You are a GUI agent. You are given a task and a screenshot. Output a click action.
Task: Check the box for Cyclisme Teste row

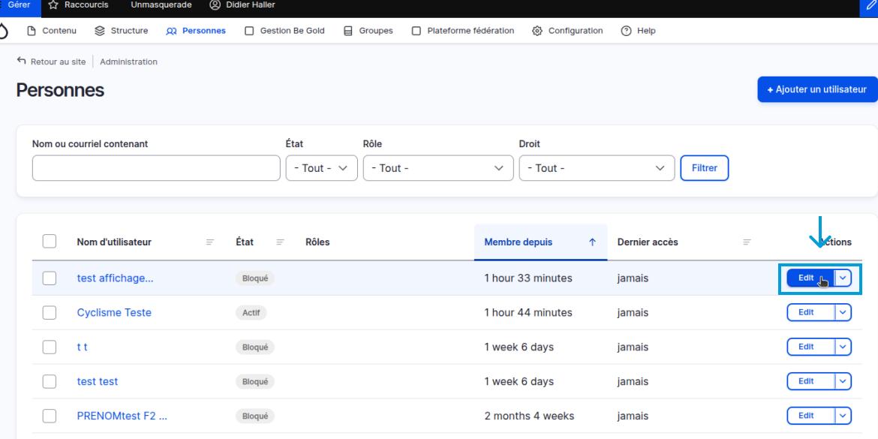point(50,313)
